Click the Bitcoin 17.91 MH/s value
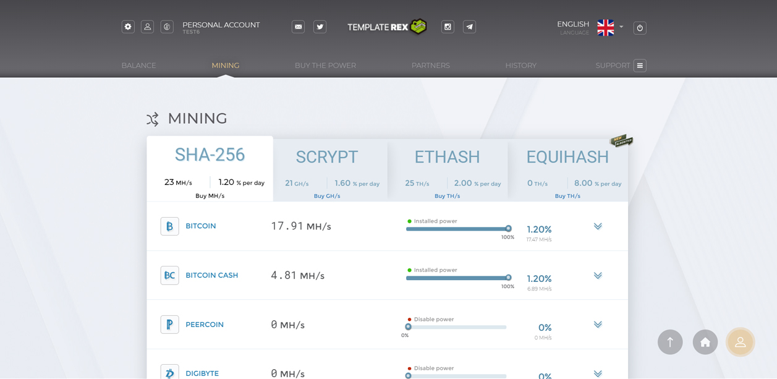 click(x=301, y=226)
